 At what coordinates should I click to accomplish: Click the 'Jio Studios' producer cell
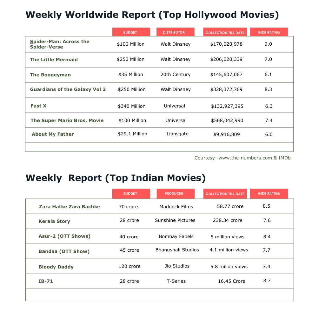[x=177, y=266]
